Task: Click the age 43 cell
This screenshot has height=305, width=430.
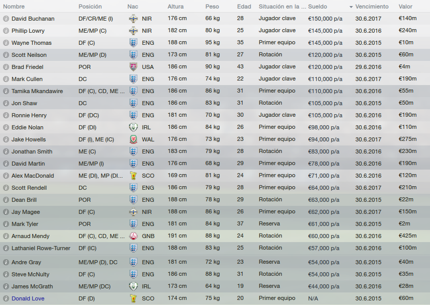Action: pos(240,66)
